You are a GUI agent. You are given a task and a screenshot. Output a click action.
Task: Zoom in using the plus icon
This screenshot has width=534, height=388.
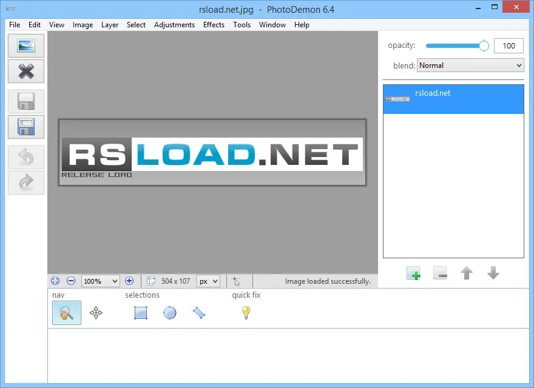pyautogui.click(x=129, y=281)
